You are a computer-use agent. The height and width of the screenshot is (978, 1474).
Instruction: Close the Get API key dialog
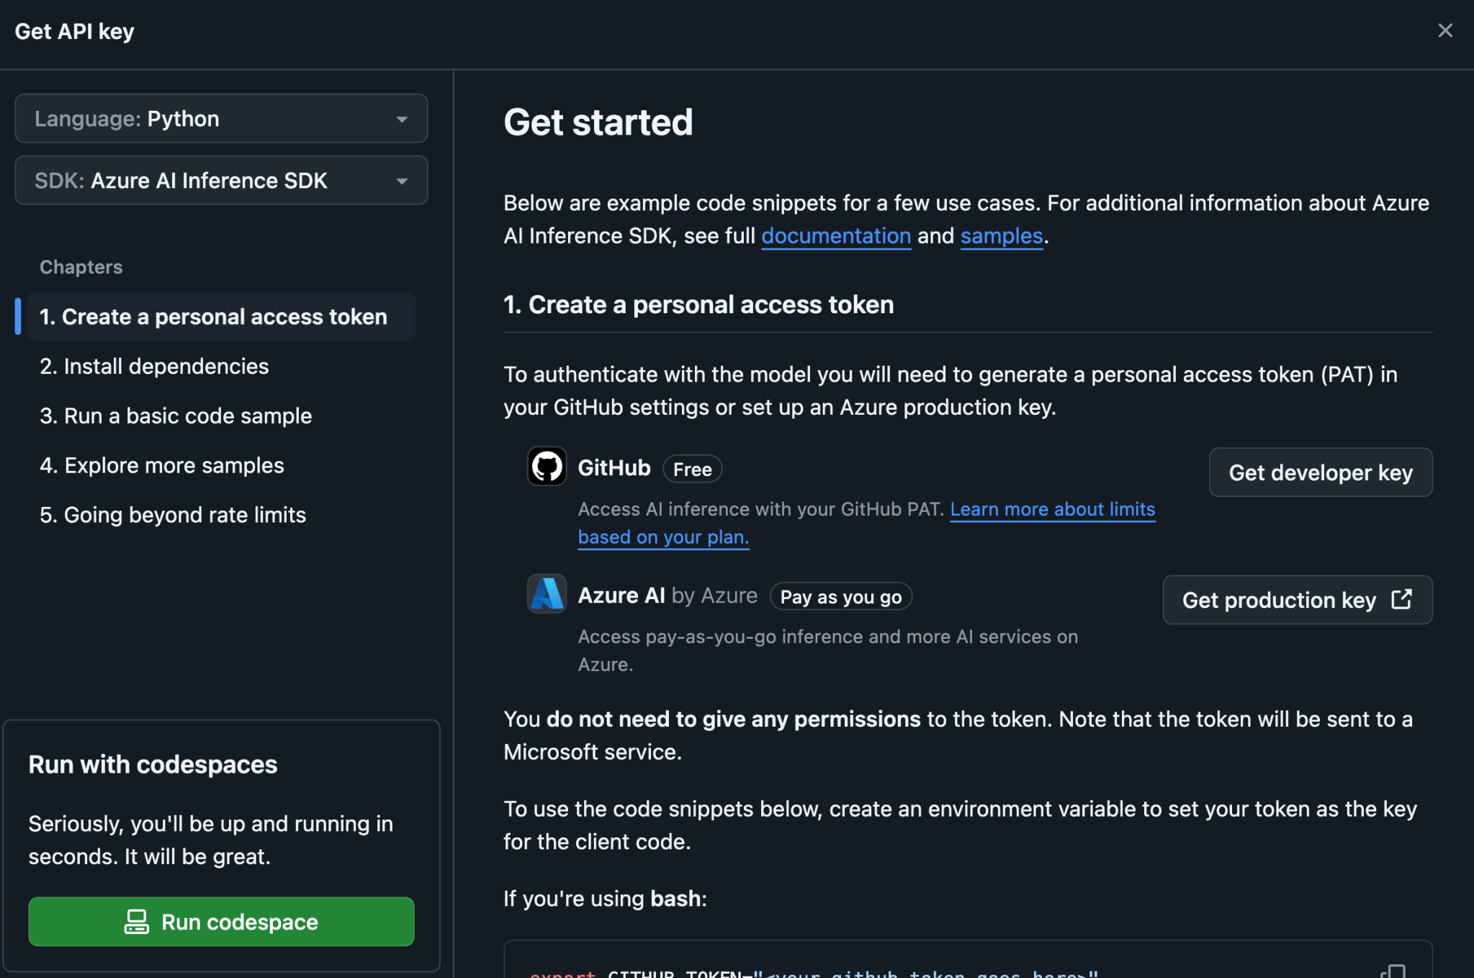1445,30
